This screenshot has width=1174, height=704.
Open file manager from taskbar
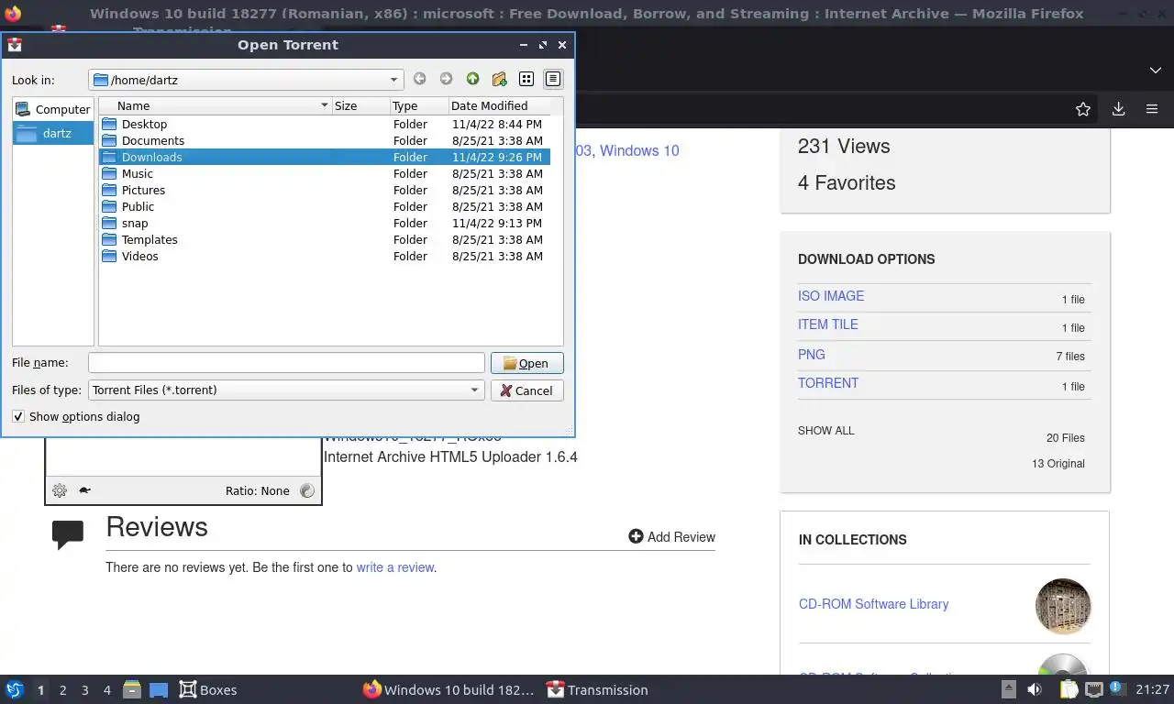point(132,689)
